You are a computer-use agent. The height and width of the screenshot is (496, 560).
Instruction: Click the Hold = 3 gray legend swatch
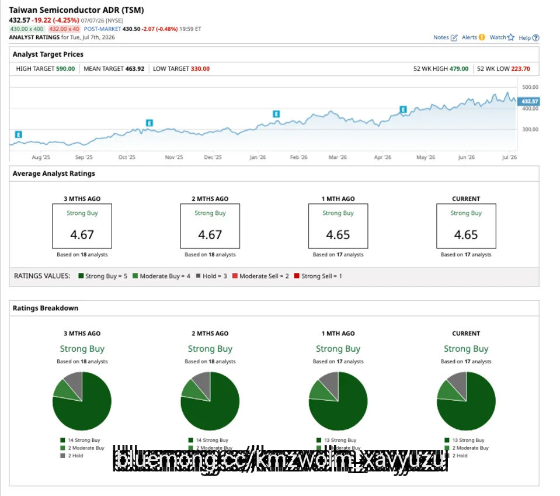198,276
